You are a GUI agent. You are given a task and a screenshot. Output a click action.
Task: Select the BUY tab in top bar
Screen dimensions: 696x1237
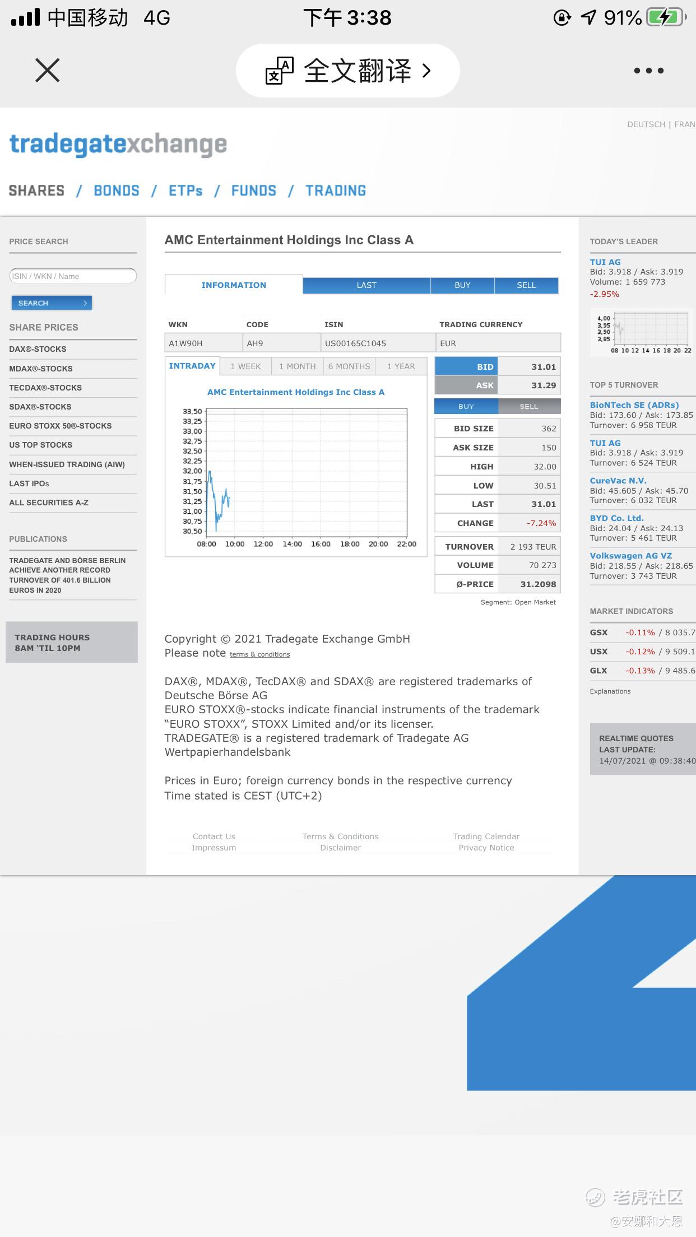pos(462,285)
